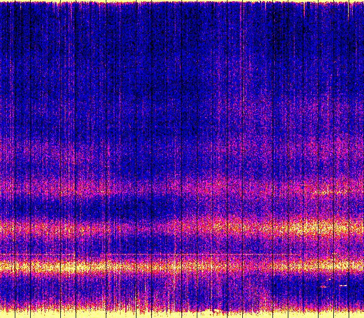Click the thin yellow strip along top edge
This screenshot has width=364, height=318.
click(x=182, y=2)
